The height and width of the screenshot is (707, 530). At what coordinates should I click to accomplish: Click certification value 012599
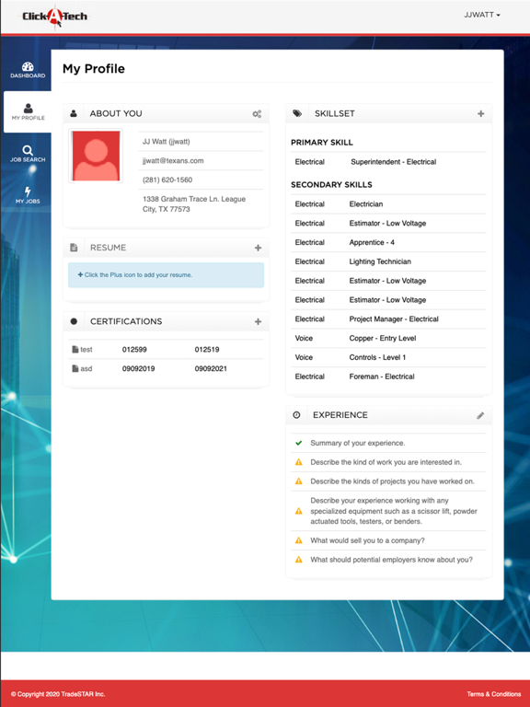134,350
